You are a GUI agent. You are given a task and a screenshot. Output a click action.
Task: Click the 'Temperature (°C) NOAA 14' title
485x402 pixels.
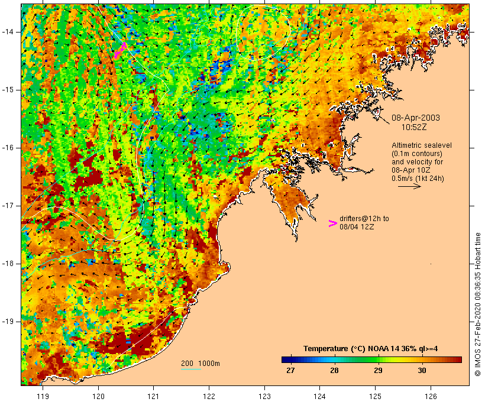click(351, 349)
